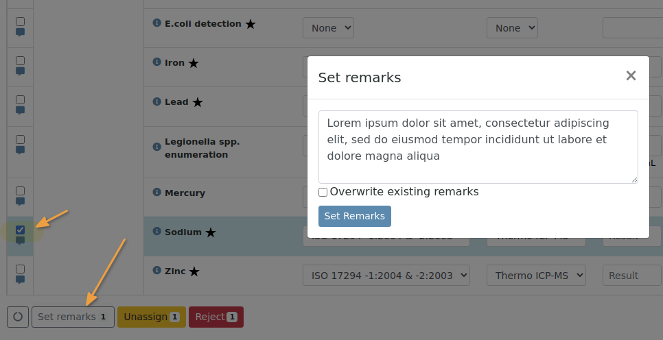Click the yellow Unassign button
The width and height of the screenshot is (663, 340).
point(151,317)
